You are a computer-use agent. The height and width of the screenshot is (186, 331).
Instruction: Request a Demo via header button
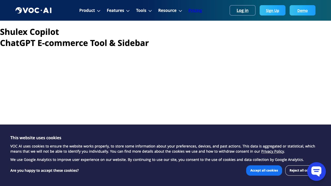302,10
